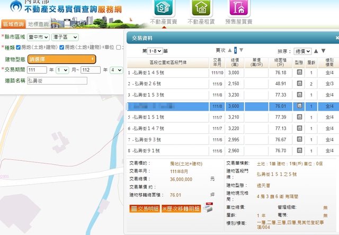Screen dimensions: 339x235
Task: Open the 潭子區 district dropdown
Action: (x=66, y=37)
